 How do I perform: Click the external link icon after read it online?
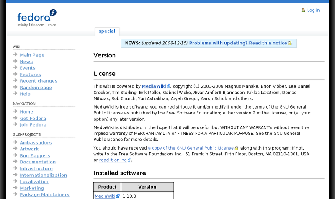[129, 160]
